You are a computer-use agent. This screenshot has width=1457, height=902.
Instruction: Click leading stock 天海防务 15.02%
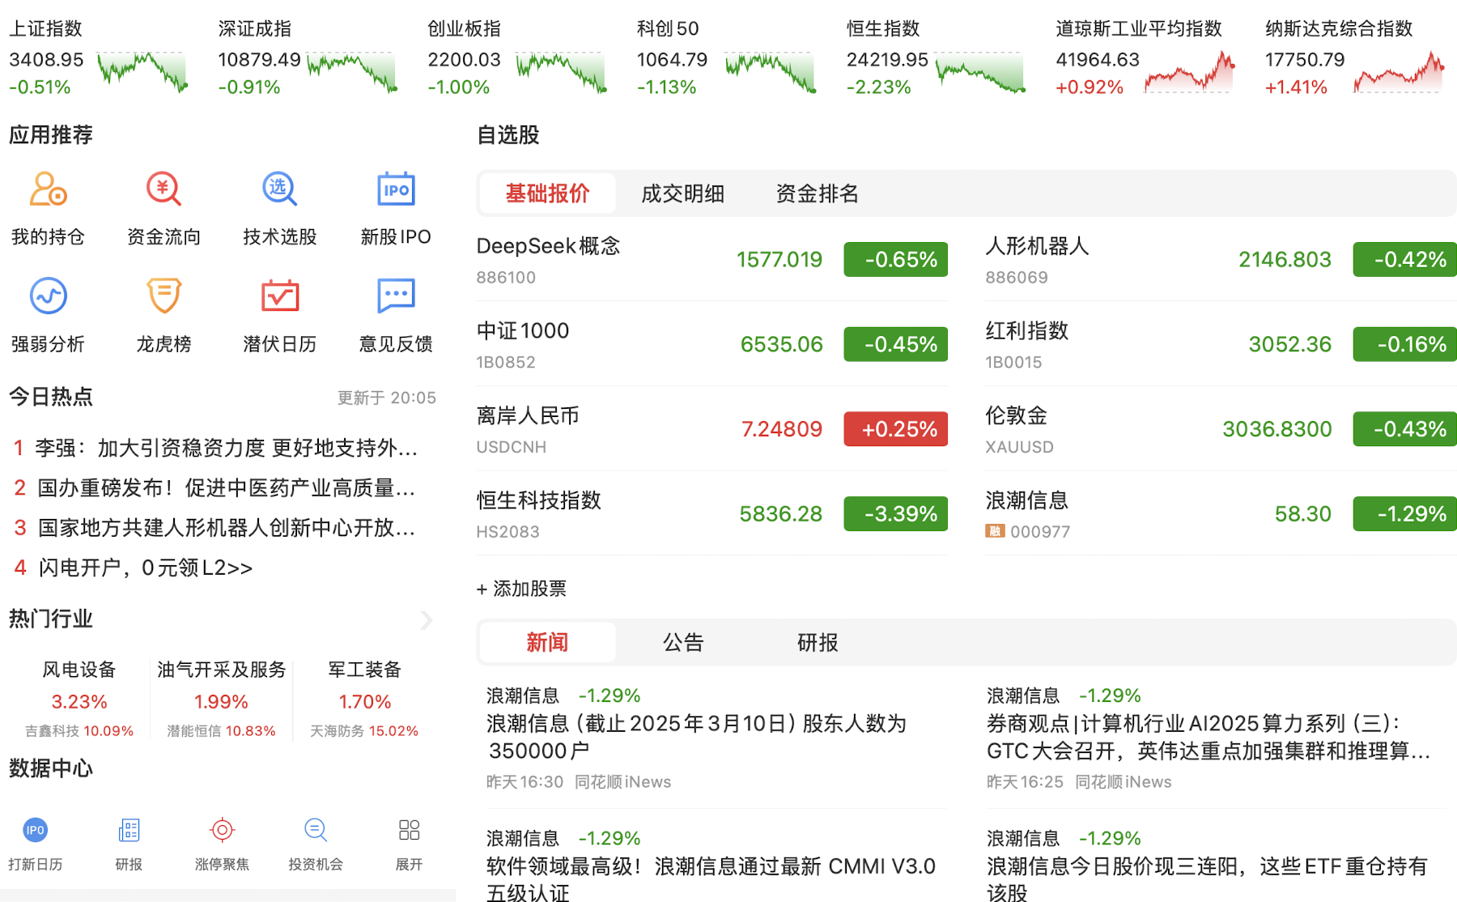pyautogui.click(x=364, y=731)
